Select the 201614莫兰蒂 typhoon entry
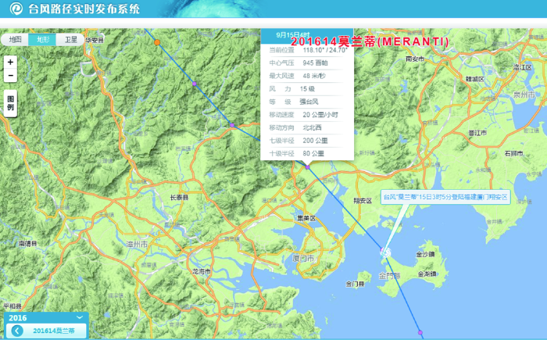 click(x=59, y=331)
